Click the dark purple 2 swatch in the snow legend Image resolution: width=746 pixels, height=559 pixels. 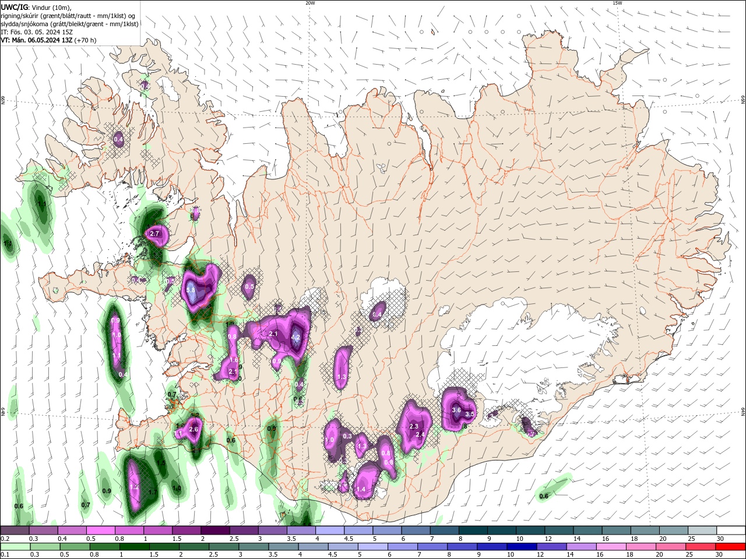[x=215, y=530]
